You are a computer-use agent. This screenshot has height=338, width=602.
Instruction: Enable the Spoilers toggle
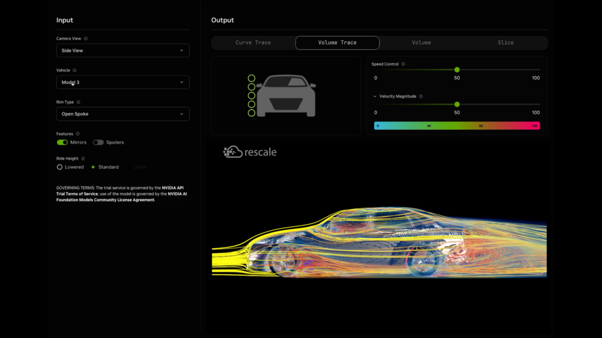98,143
